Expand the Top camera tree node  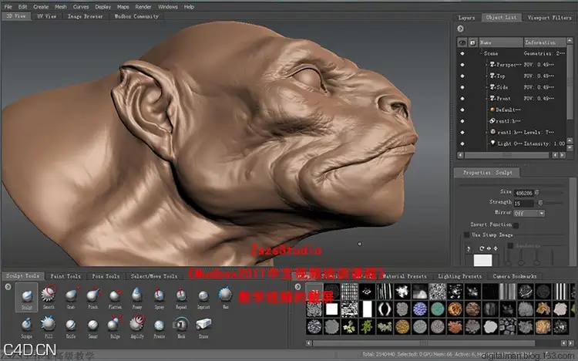pyautogui.click(x=486, y=76)
